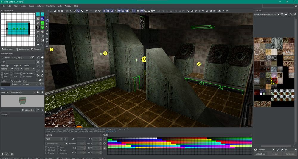Click the room Tags input field
The width and height of the screenshot is (298, 159).
click(21, 62)
